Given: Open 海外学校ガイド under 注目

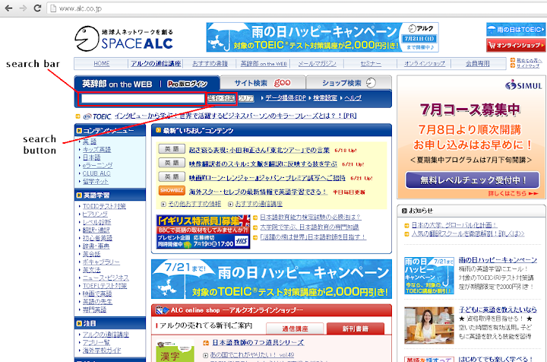Looking at the screenshot, I should (102, 350).
